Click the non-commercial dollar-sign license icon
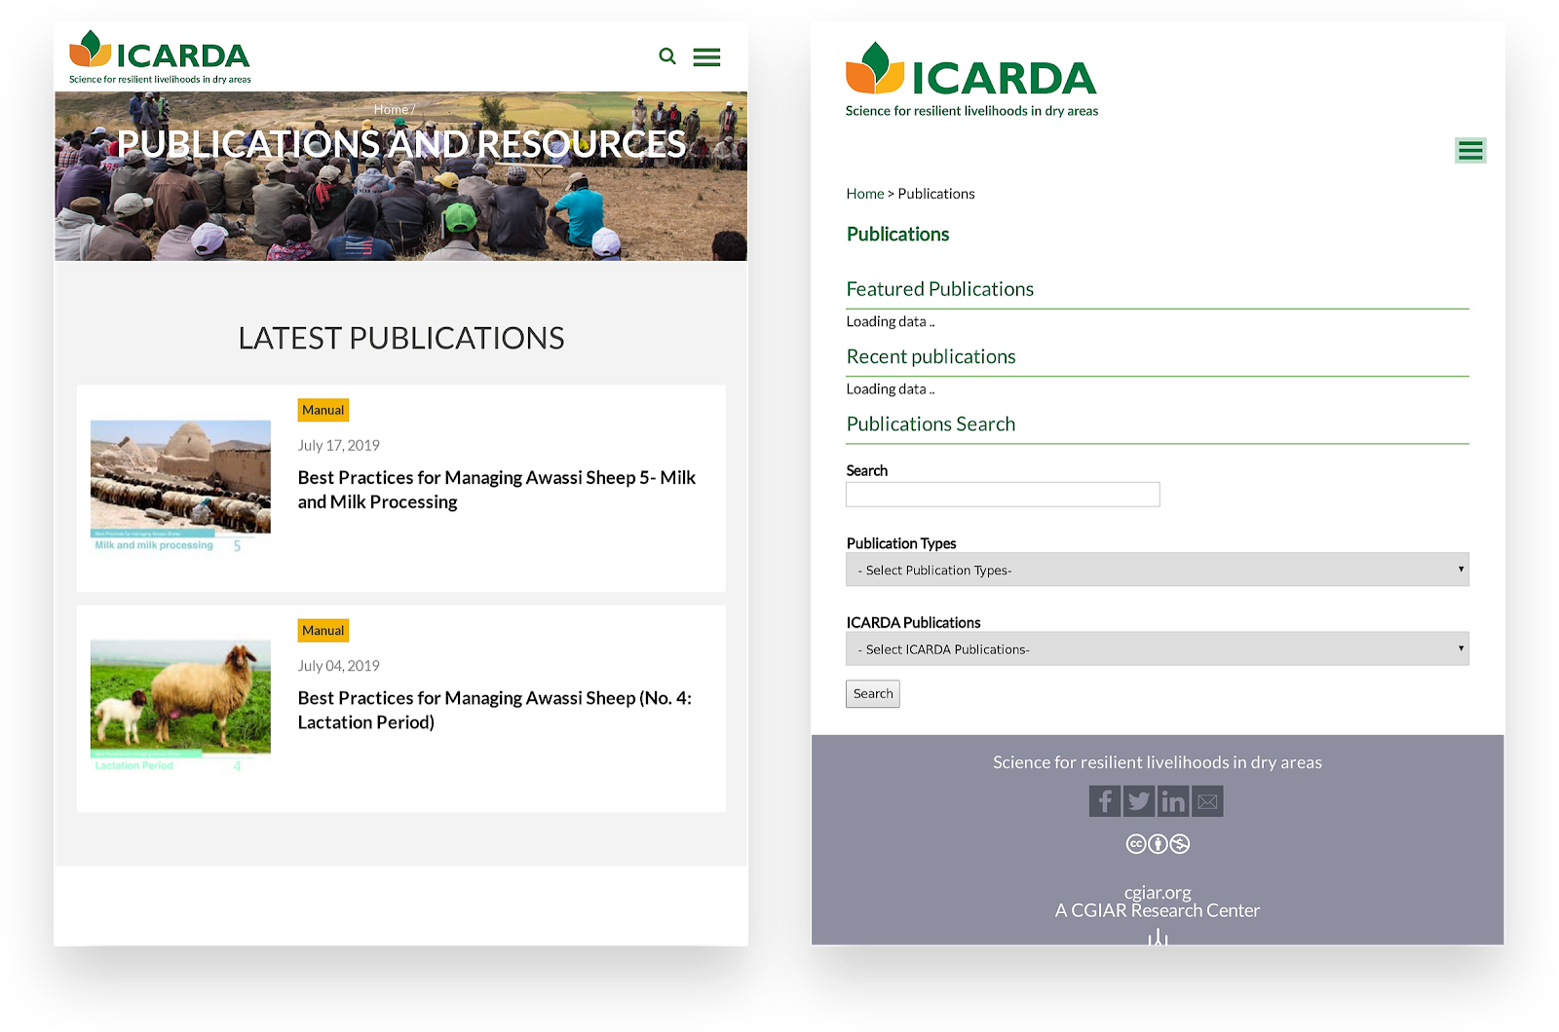The image size is (1559, 1032). [1179, 843]
